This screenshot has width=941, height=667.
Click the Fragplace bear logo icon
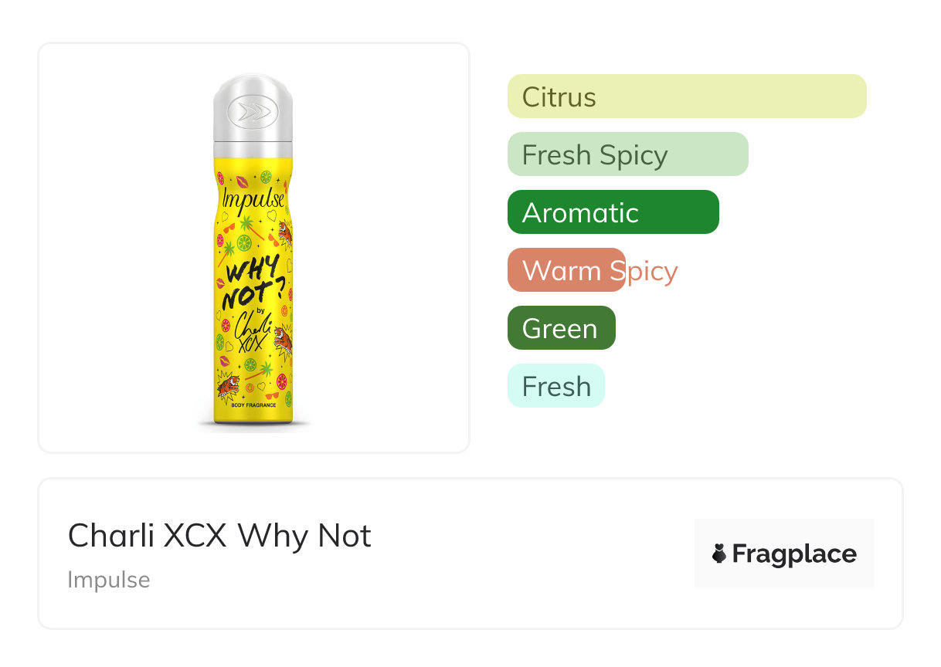719,554
